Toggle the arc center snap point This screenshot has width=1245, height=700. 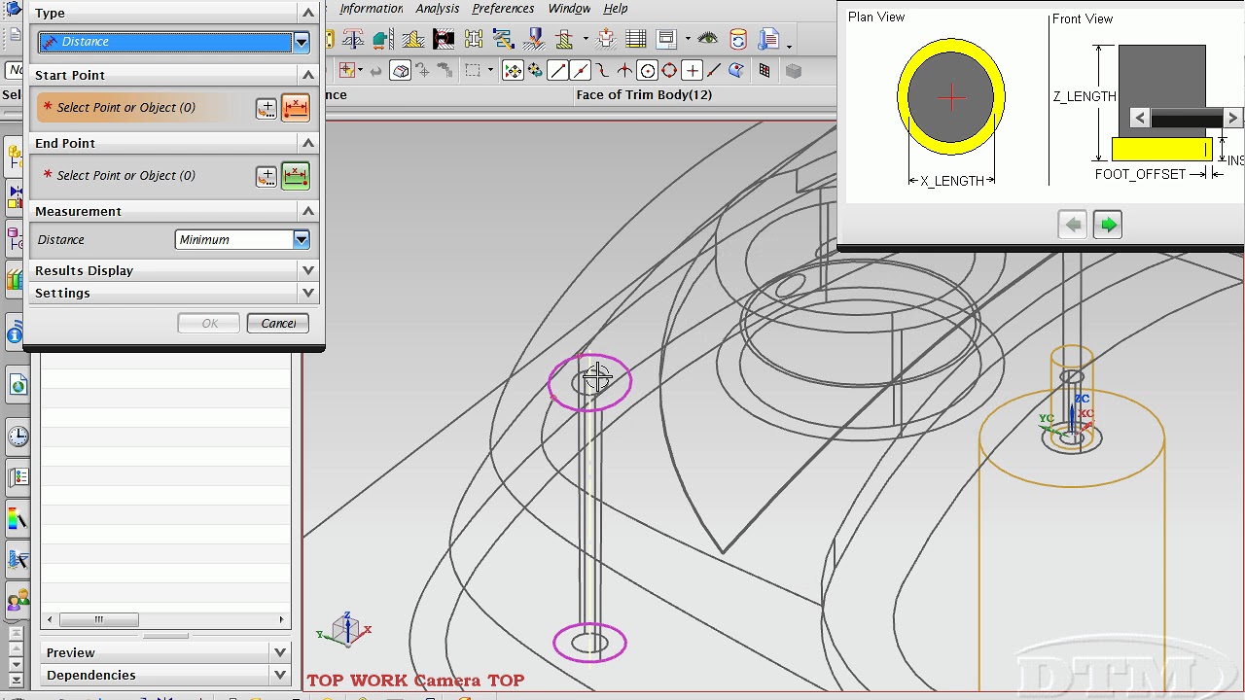pyautogui.click(x=647, y=70)
